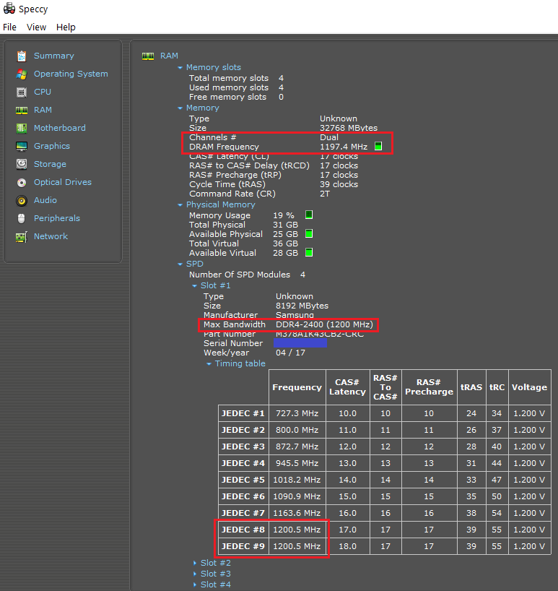Click the RAM heading in main panel
The image size is (558, 591).
(169, 56)
